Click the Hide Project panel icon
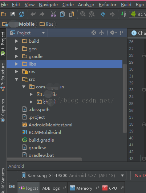 (122, 33)
